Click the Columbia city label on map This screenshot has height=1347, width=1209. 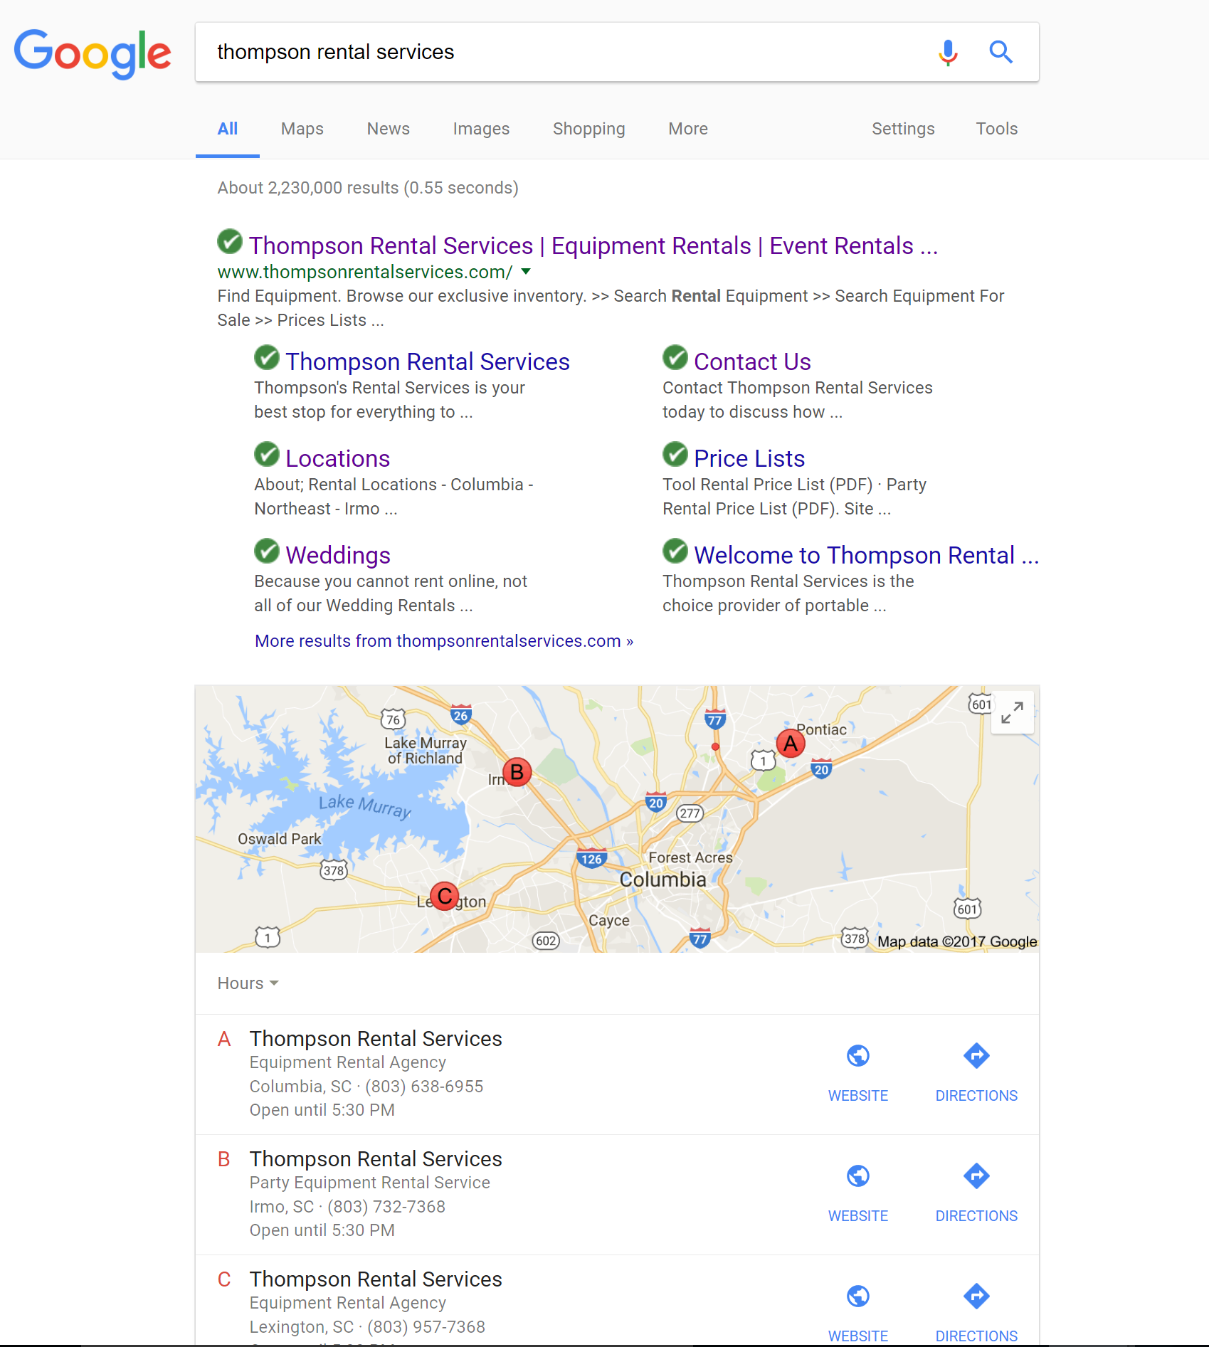pyautogui.click(x=663, y=879)
